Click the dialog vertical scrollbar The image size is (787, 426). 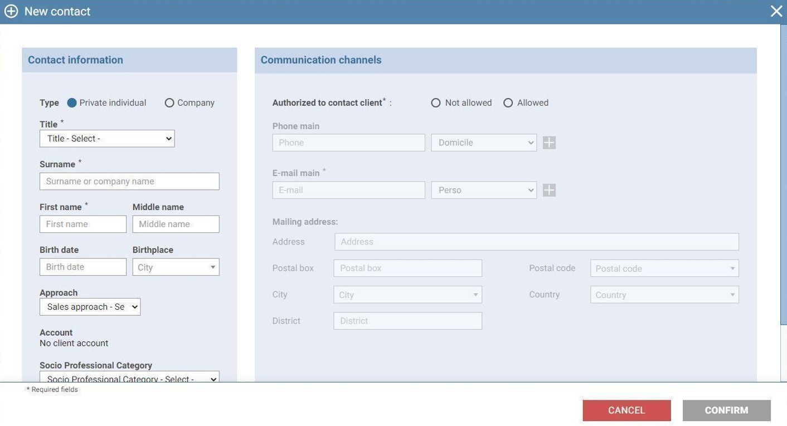[x=783, y=175]
